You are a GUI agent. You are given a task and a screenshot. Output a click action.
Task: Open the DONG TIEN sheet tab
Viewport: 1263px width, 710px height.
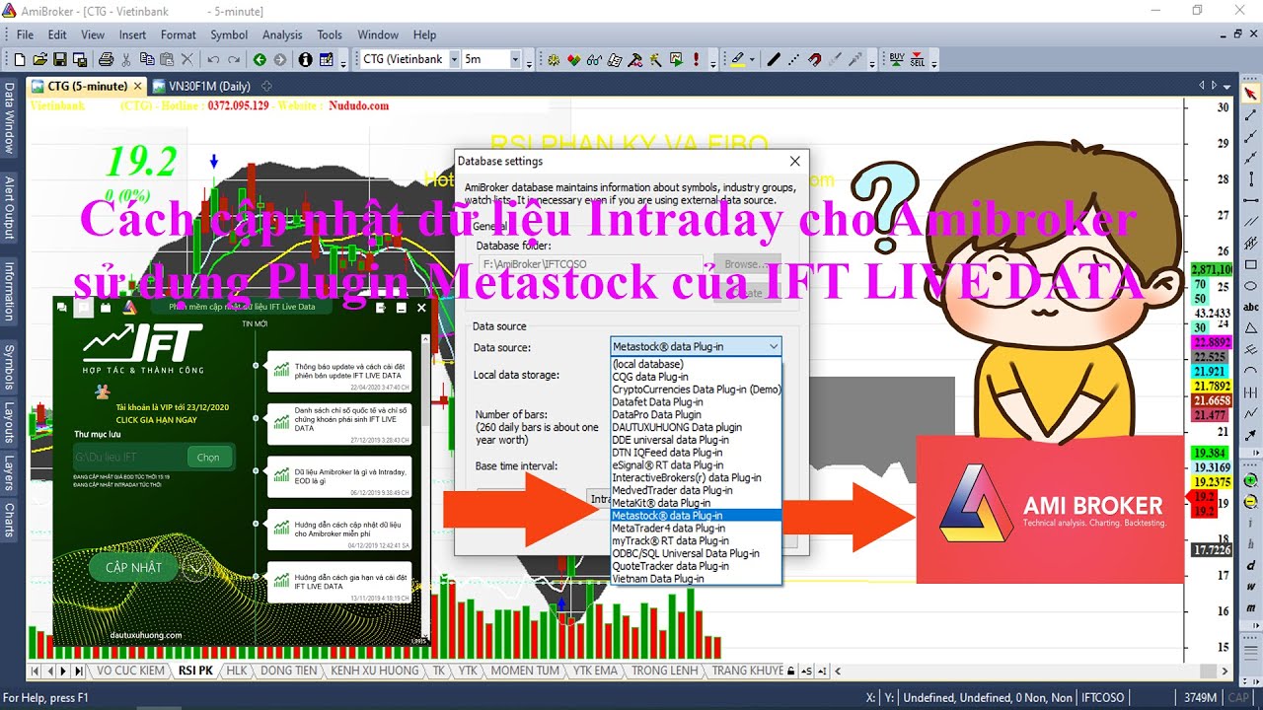(x=288, y=671)
